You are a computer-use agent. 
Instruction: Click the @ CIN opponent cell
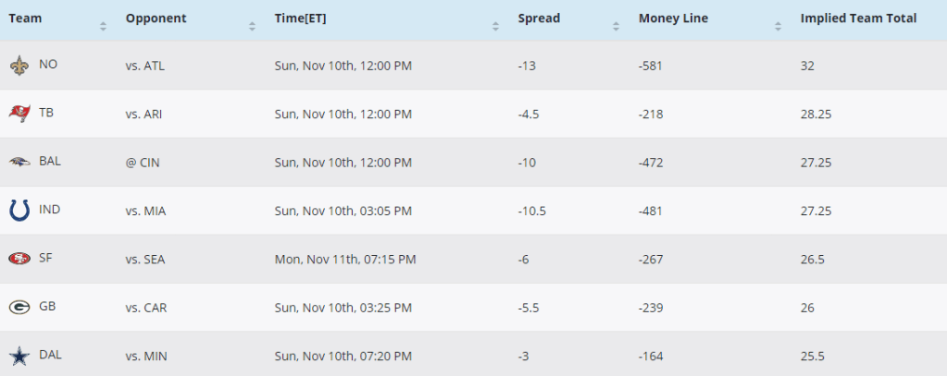click(x=144, y=162)
